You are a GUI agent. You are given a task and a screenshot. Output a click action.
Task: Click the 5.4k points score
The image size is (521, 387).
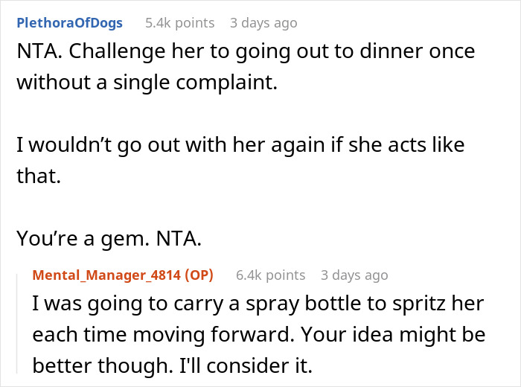tap(179, 23)
